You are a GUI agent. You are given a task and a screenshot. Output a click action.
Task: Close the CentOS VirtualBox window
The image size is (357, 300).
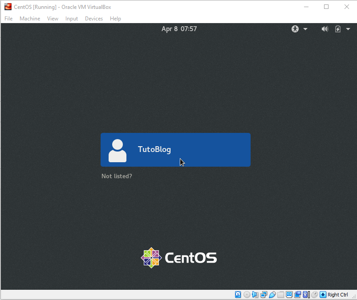pyautogui.click(x=347, y=7)
